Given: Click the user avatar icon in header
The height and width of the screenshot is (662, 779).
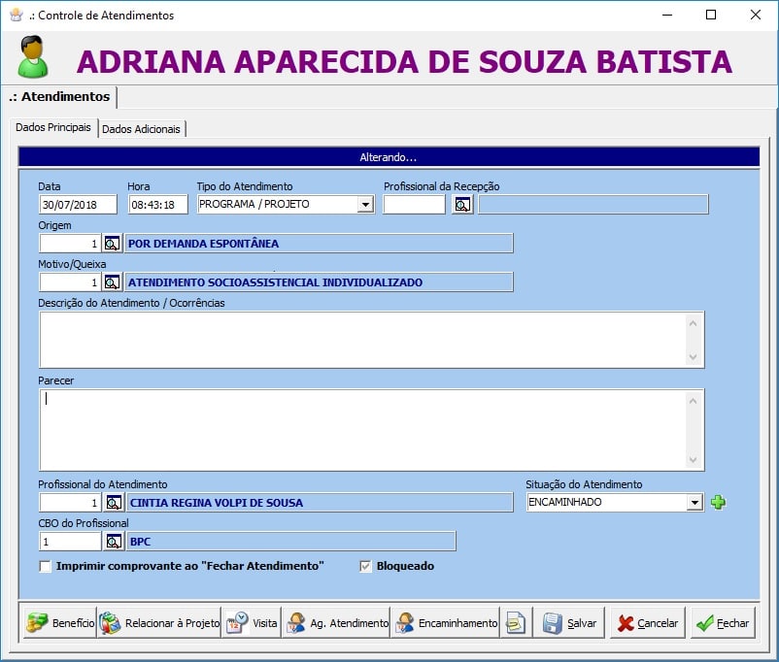Looking at the screenshot, I should [x=32, y=57].
